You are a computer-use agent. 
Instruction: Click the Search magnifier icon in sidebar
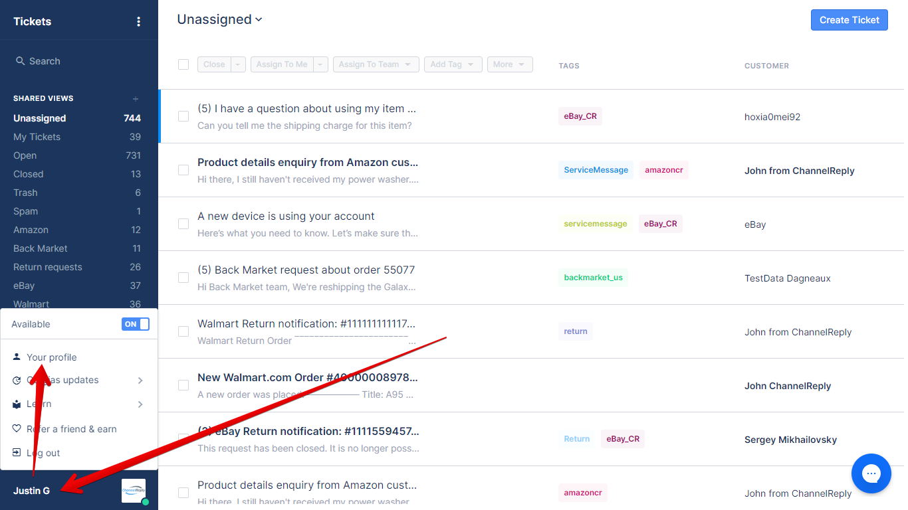(x=20, y=61)
